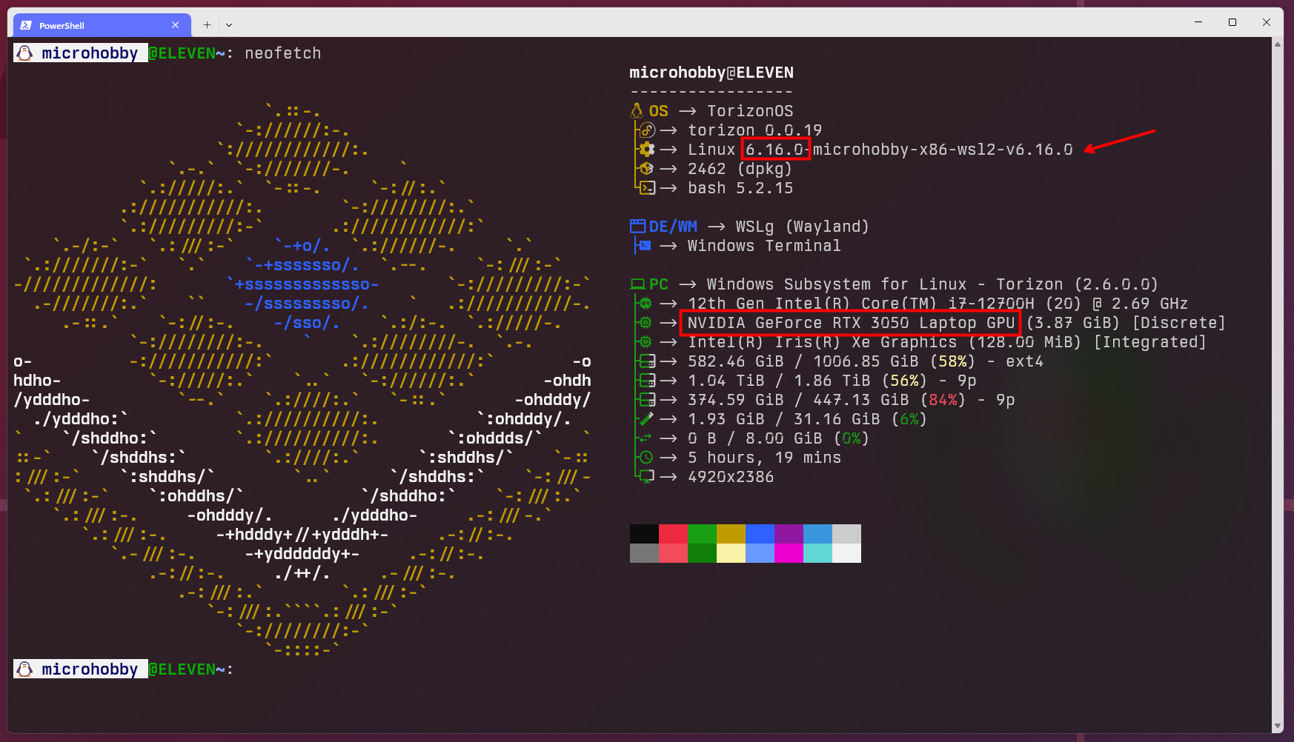
Task: Minimize the terminal window
Action: (x=1198, y=22)
